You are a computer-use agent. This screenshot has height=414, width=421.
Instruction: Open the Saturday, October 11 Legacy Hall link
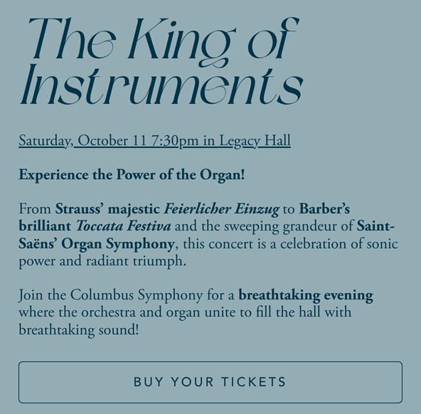(154, 141)
